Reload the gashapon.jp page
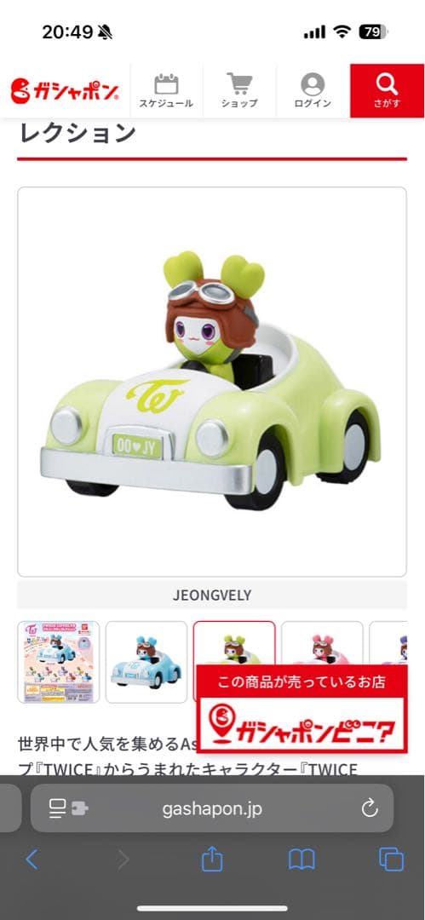 [x=370, y=808]
